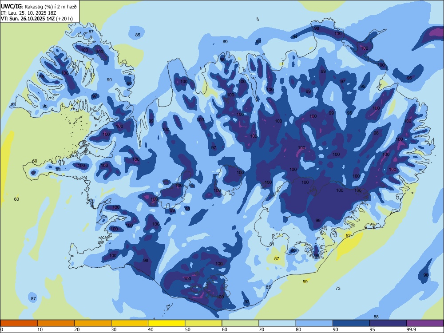Click the legend tick label "0"
This screenshot has height=333, width=444.
point(2,329)
